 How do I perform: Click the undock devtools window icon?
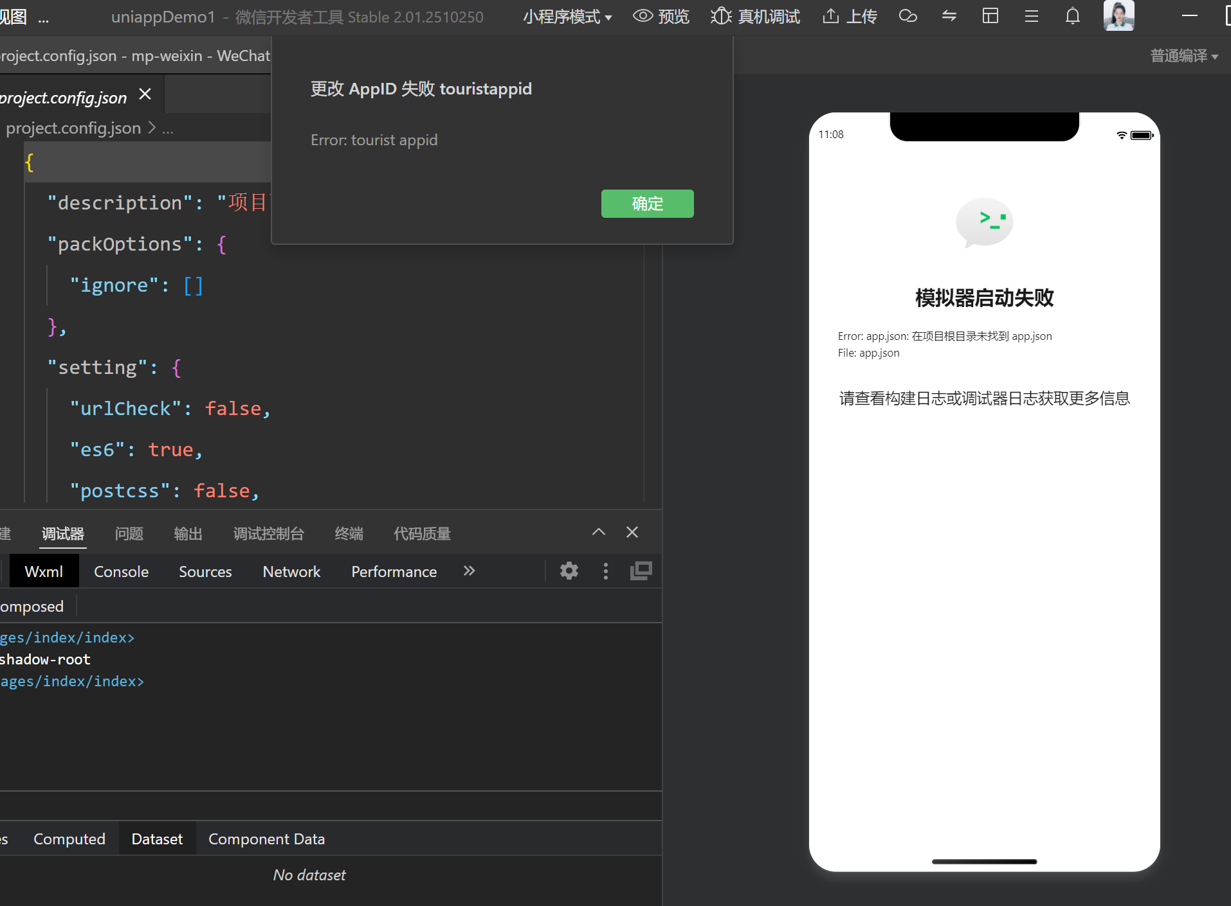click(641, 571)
